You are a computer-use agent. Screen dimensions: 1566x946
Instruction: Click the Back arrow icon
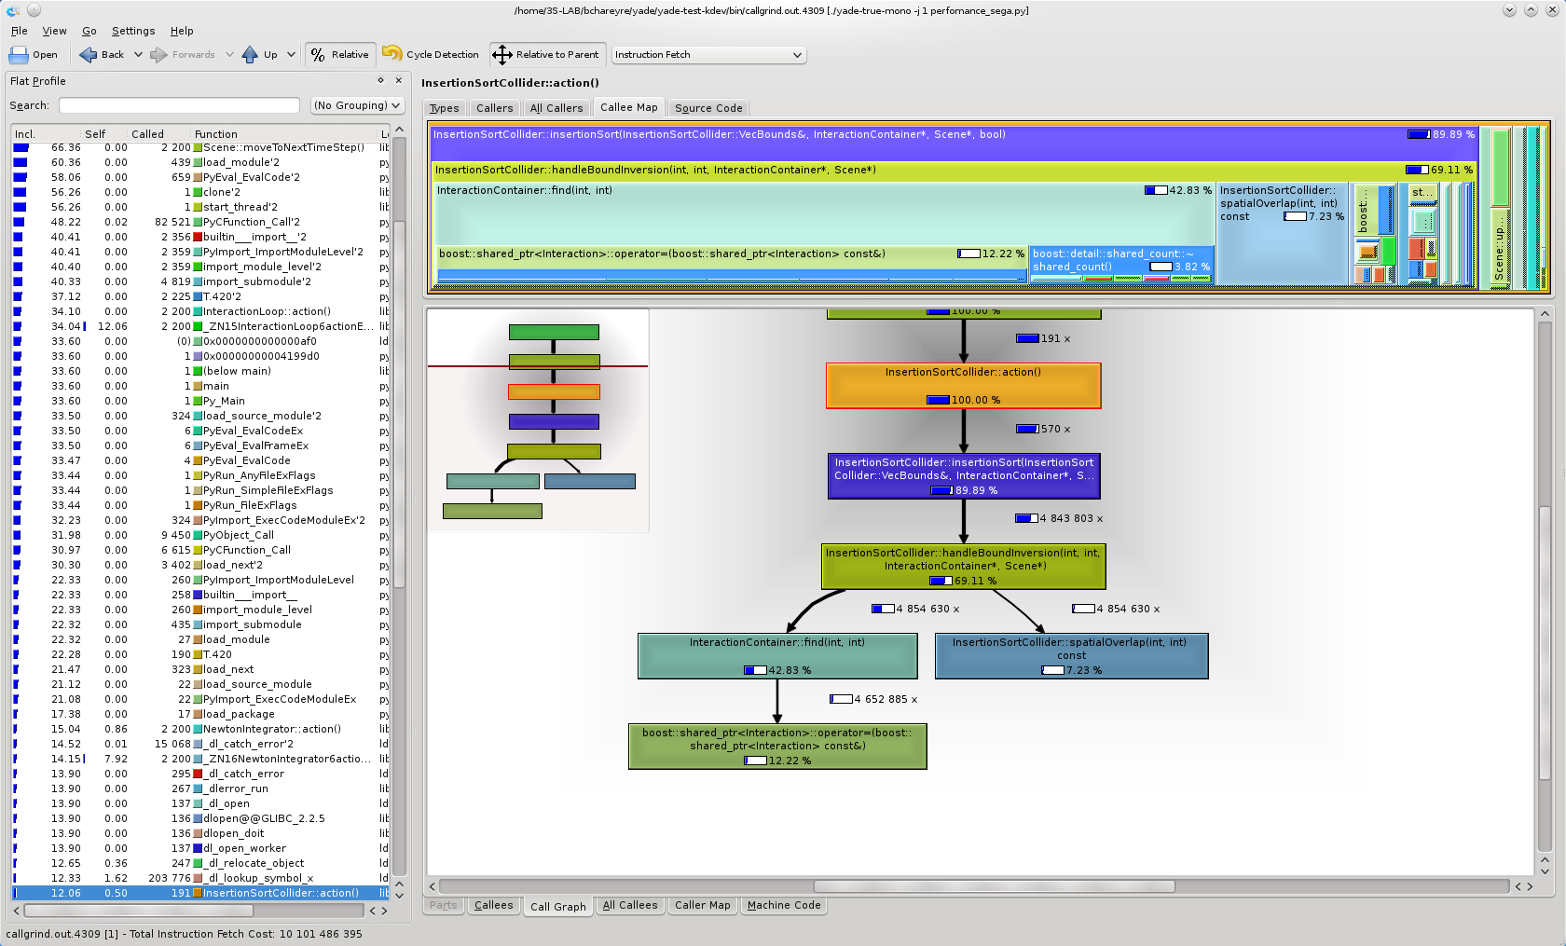coord(89,55)
